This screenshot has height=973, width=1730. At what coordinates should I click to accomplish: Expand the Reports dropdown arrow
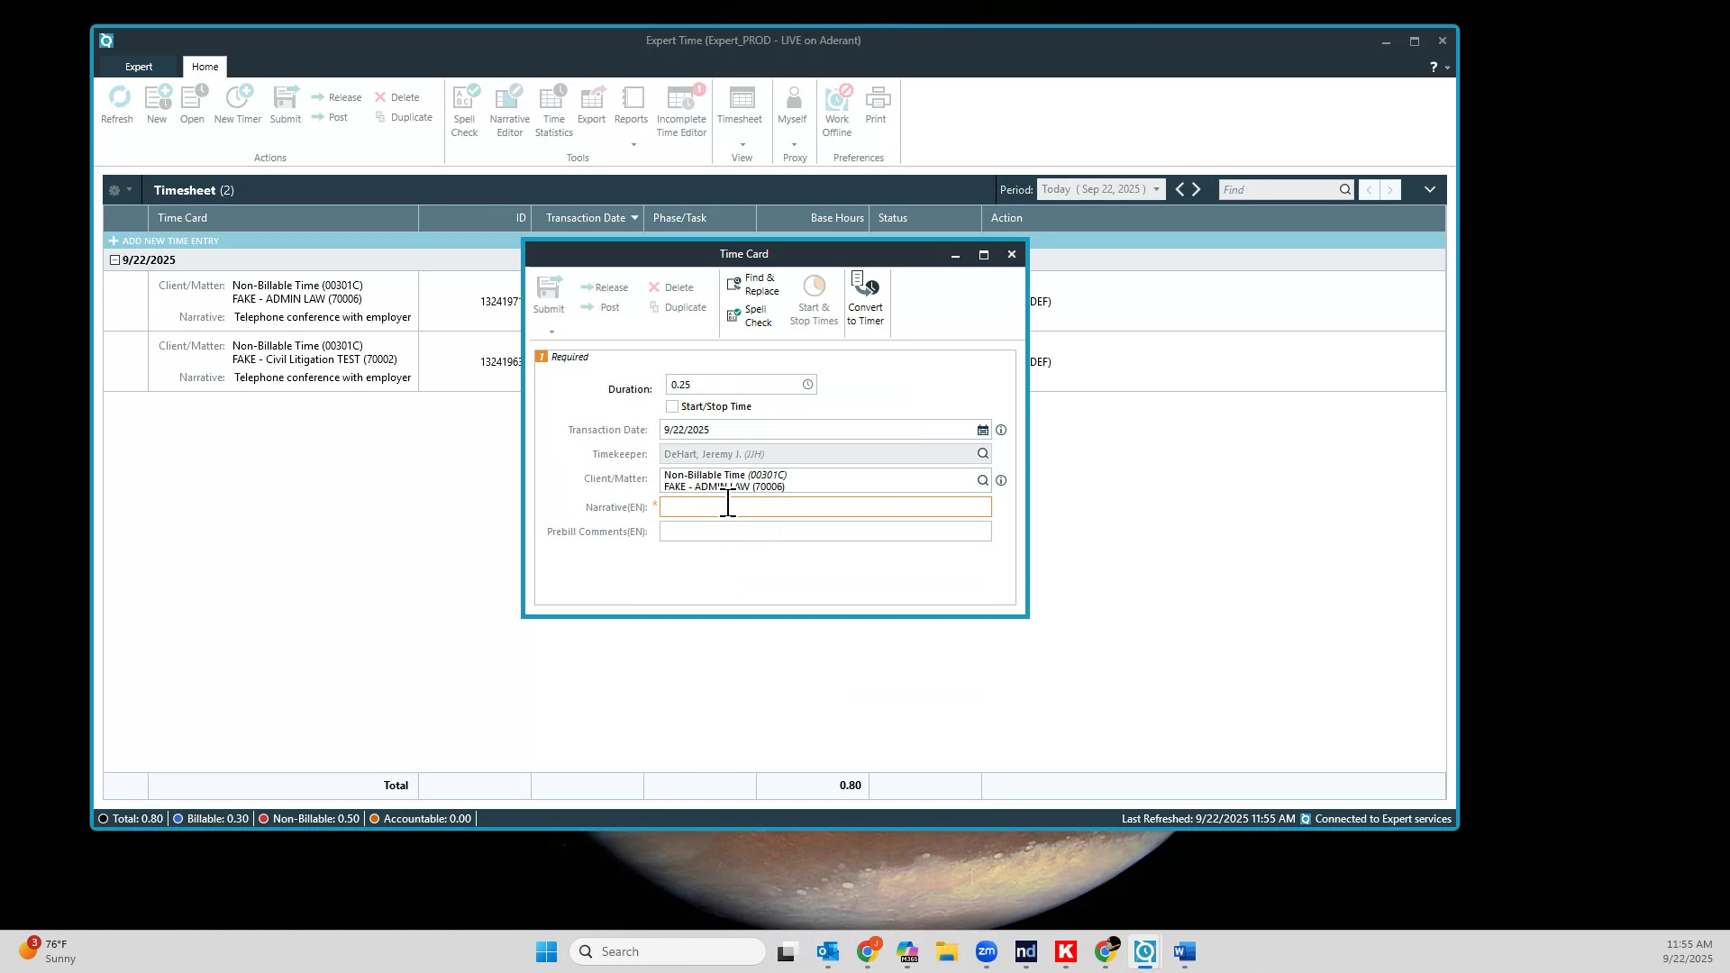[633, 144]
